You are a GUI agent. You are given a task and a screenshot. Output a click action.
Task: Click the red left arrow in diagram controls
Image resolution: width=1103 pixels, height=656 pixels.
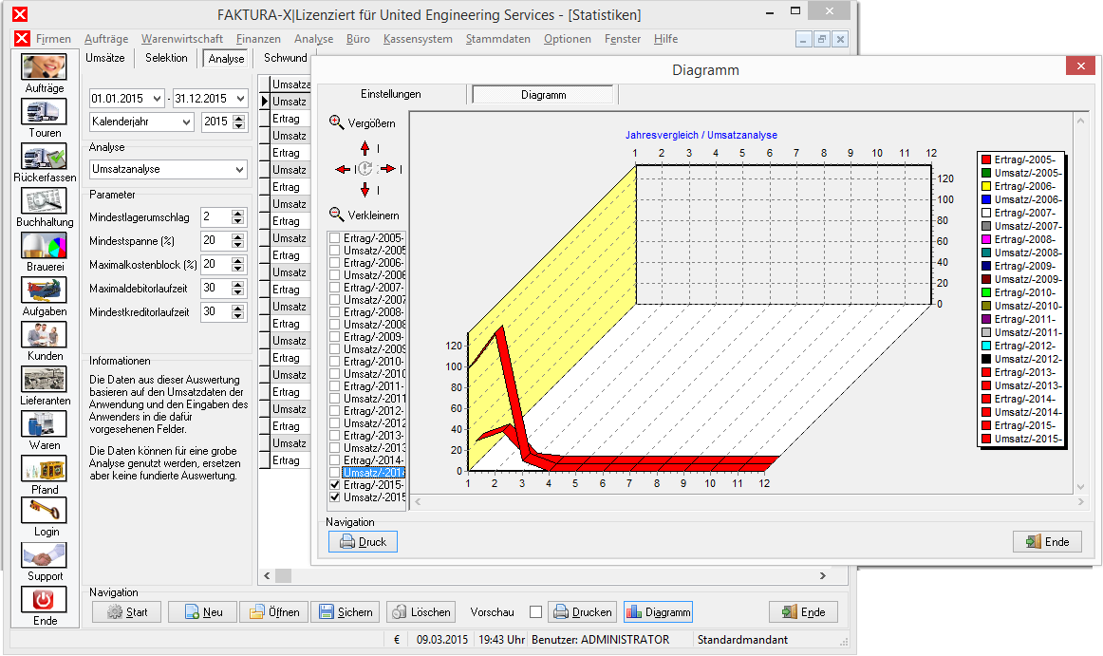click(x=343, y=169)
